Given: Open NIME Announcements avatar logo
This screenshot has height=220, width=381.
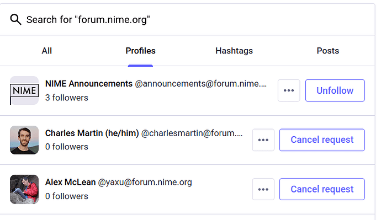Looking at the screenshot, I should (24, 90).
